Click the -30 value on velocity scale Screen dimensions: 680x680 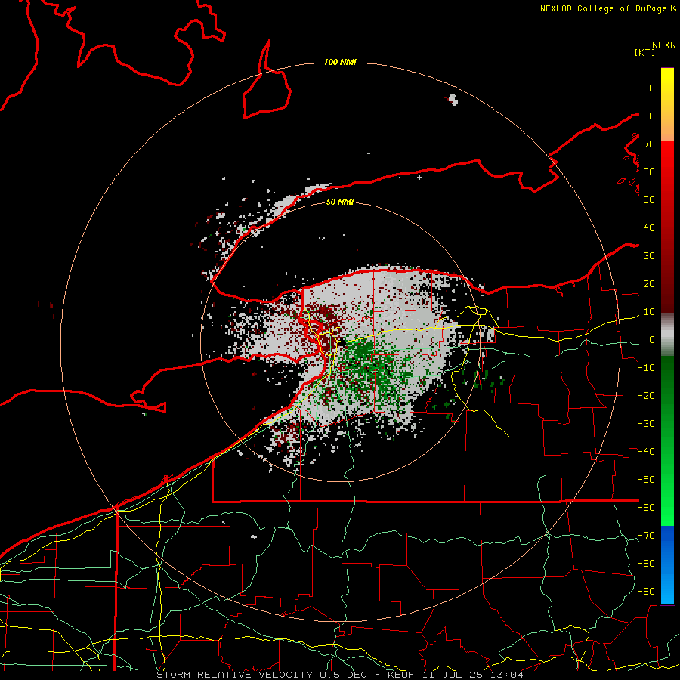646,424
